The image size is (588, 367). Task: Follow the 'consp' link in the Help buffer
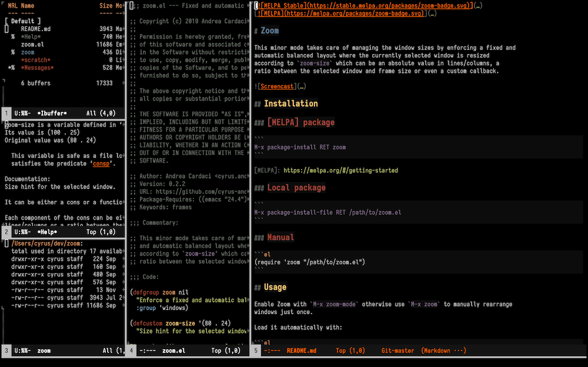coord(101,164)
